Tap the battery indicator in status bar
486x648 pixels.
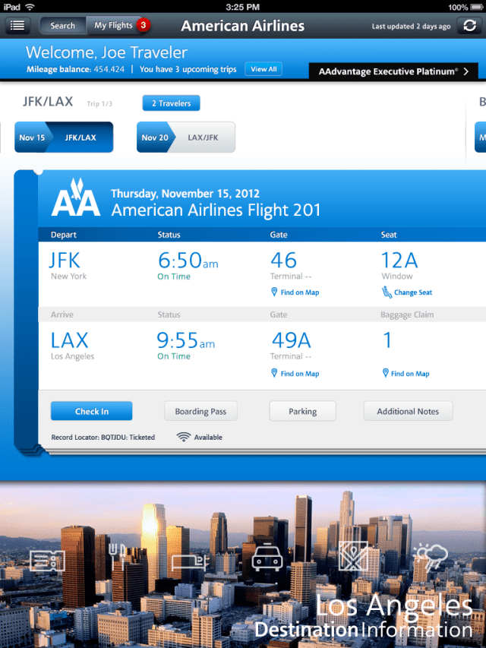pos(475,7)
